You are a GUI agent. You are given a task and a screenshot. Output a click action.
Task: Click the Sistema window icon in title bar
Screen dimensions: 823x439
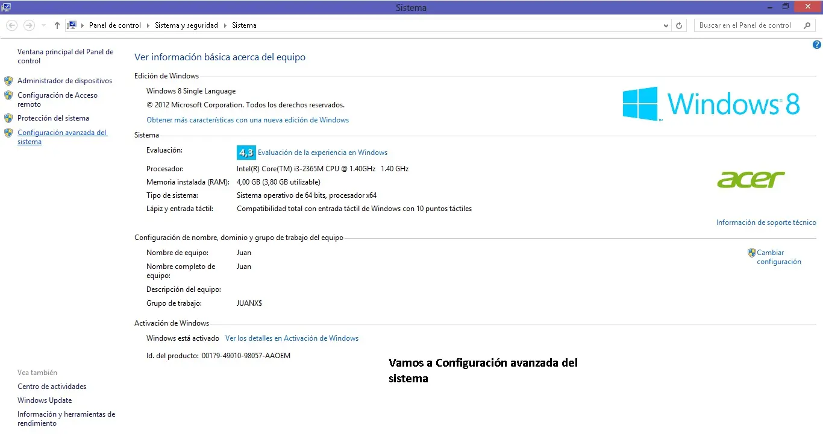click(6, 7)
